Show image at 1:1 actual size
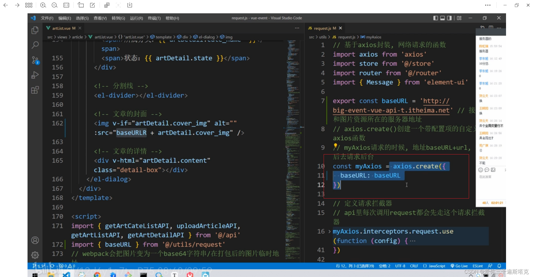Screen dimensions: 533x277 [x=66, y=5]
